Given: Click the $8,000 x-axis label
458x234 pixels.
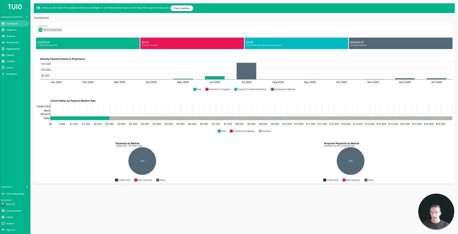Looking at the screenshot, I should coord(239,124).
